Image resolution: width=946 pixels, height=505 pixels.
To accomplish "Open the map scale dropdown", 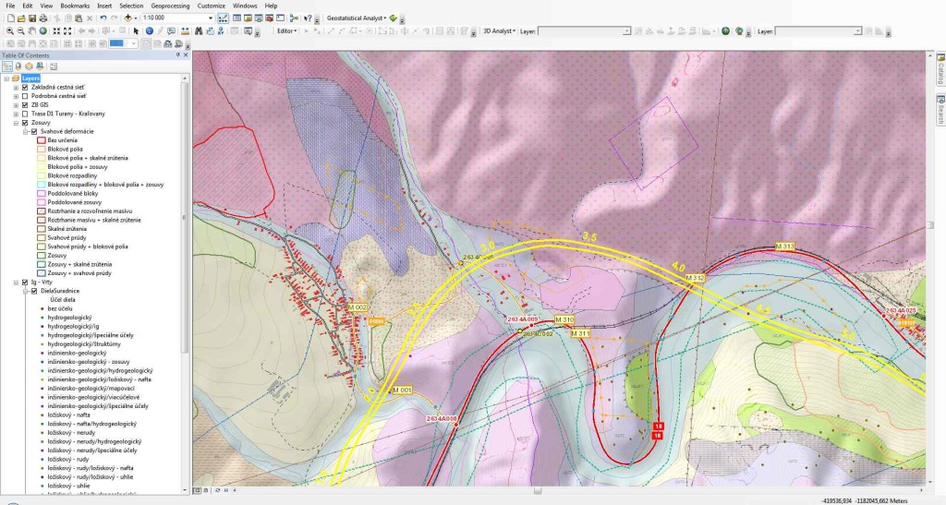I will click(x=211, y=18).
